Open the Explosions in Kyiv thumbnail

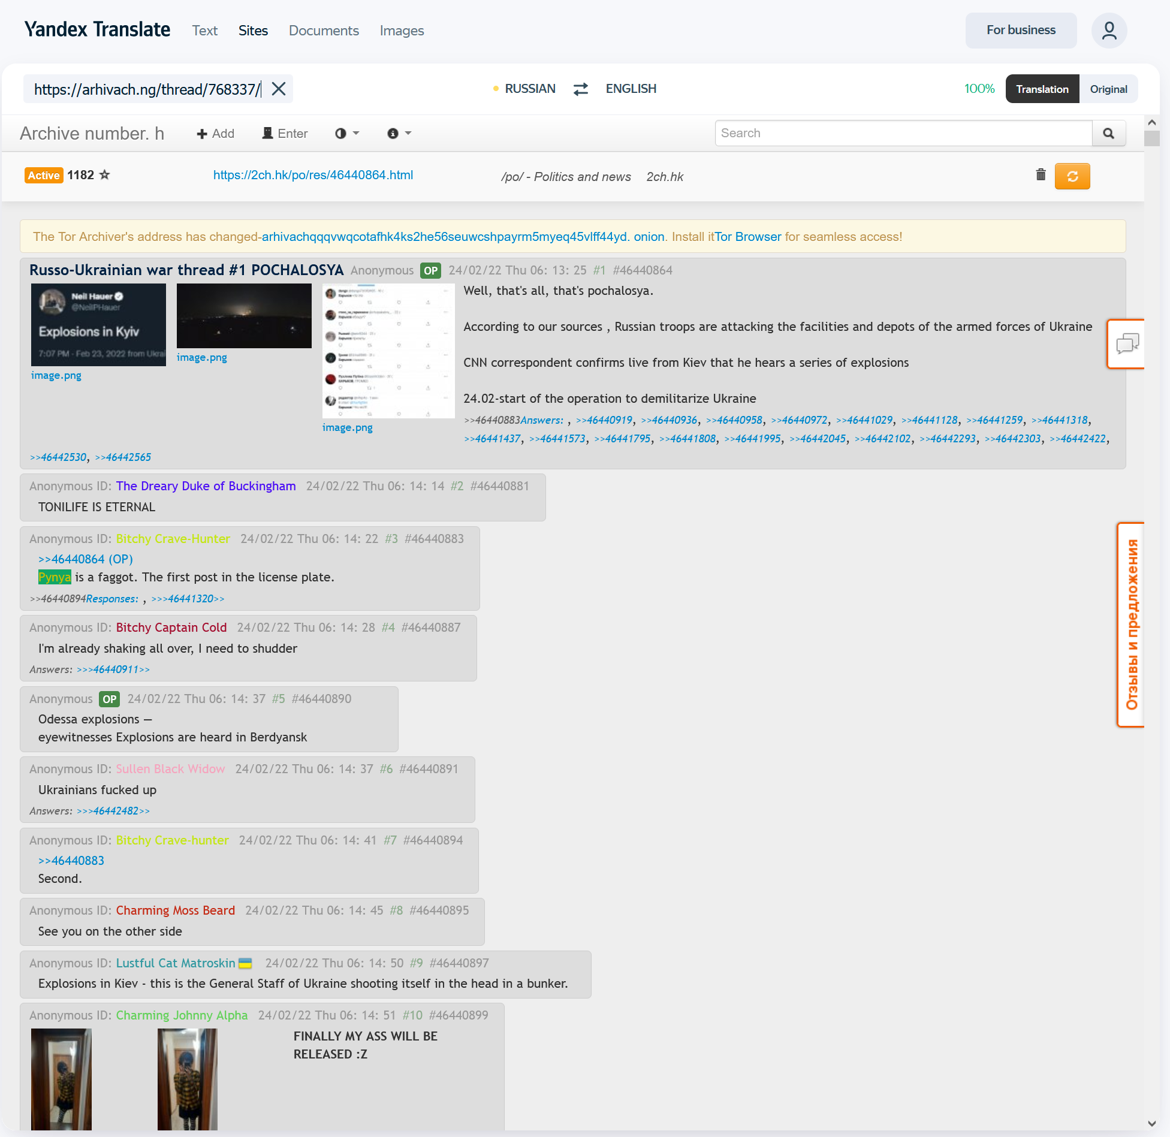pos(98,325)
